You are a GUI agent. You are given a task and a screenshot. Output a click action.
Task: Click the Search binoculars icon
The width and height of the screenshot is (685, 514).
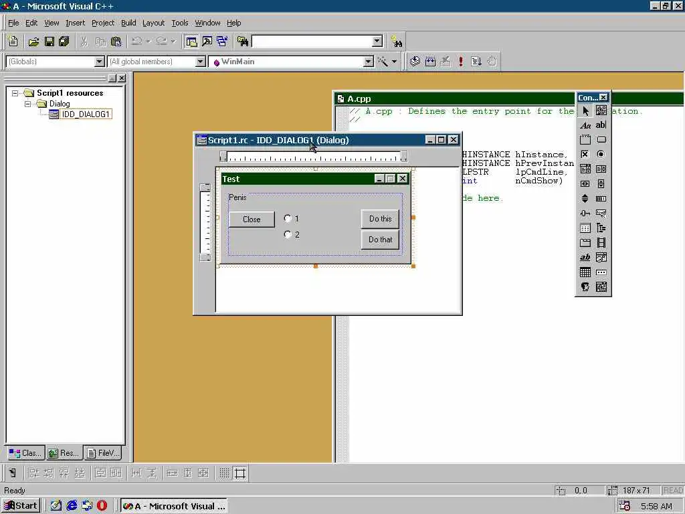tap(397, 42)
